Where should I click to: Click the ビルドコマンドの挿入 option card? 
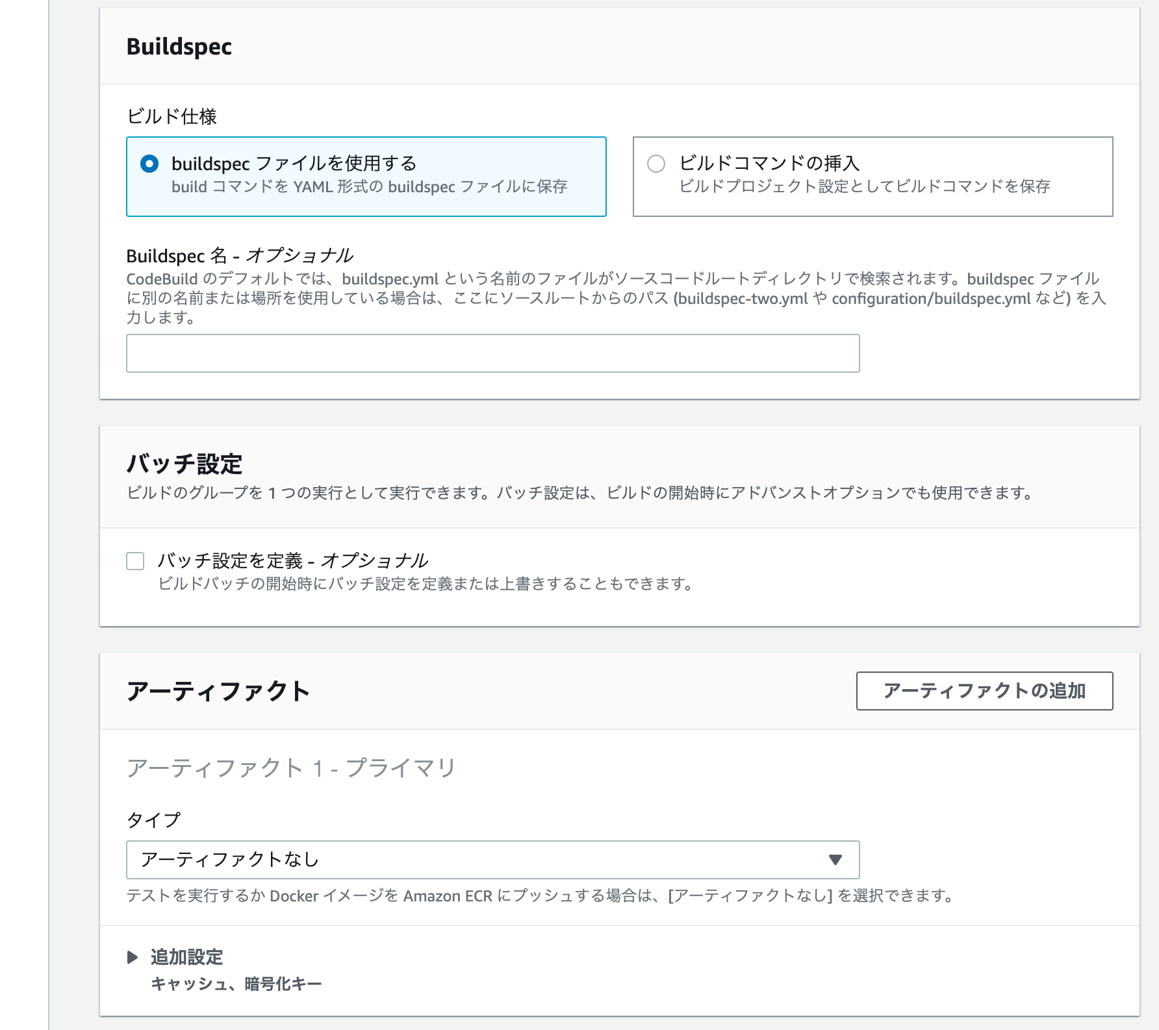[874, 175]
